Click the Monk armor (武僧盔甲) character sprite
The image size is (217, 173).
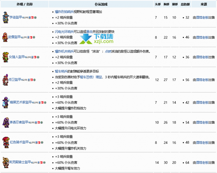[5, 37]
